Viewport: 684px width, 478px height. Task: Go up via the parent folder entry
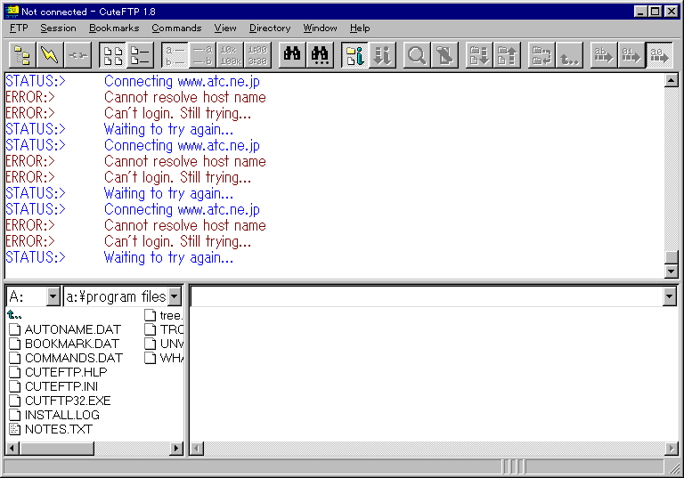click(15, 314)
